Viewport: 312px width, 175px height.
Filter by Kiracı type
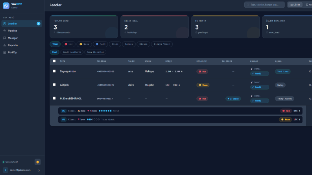tap(144, 44)
